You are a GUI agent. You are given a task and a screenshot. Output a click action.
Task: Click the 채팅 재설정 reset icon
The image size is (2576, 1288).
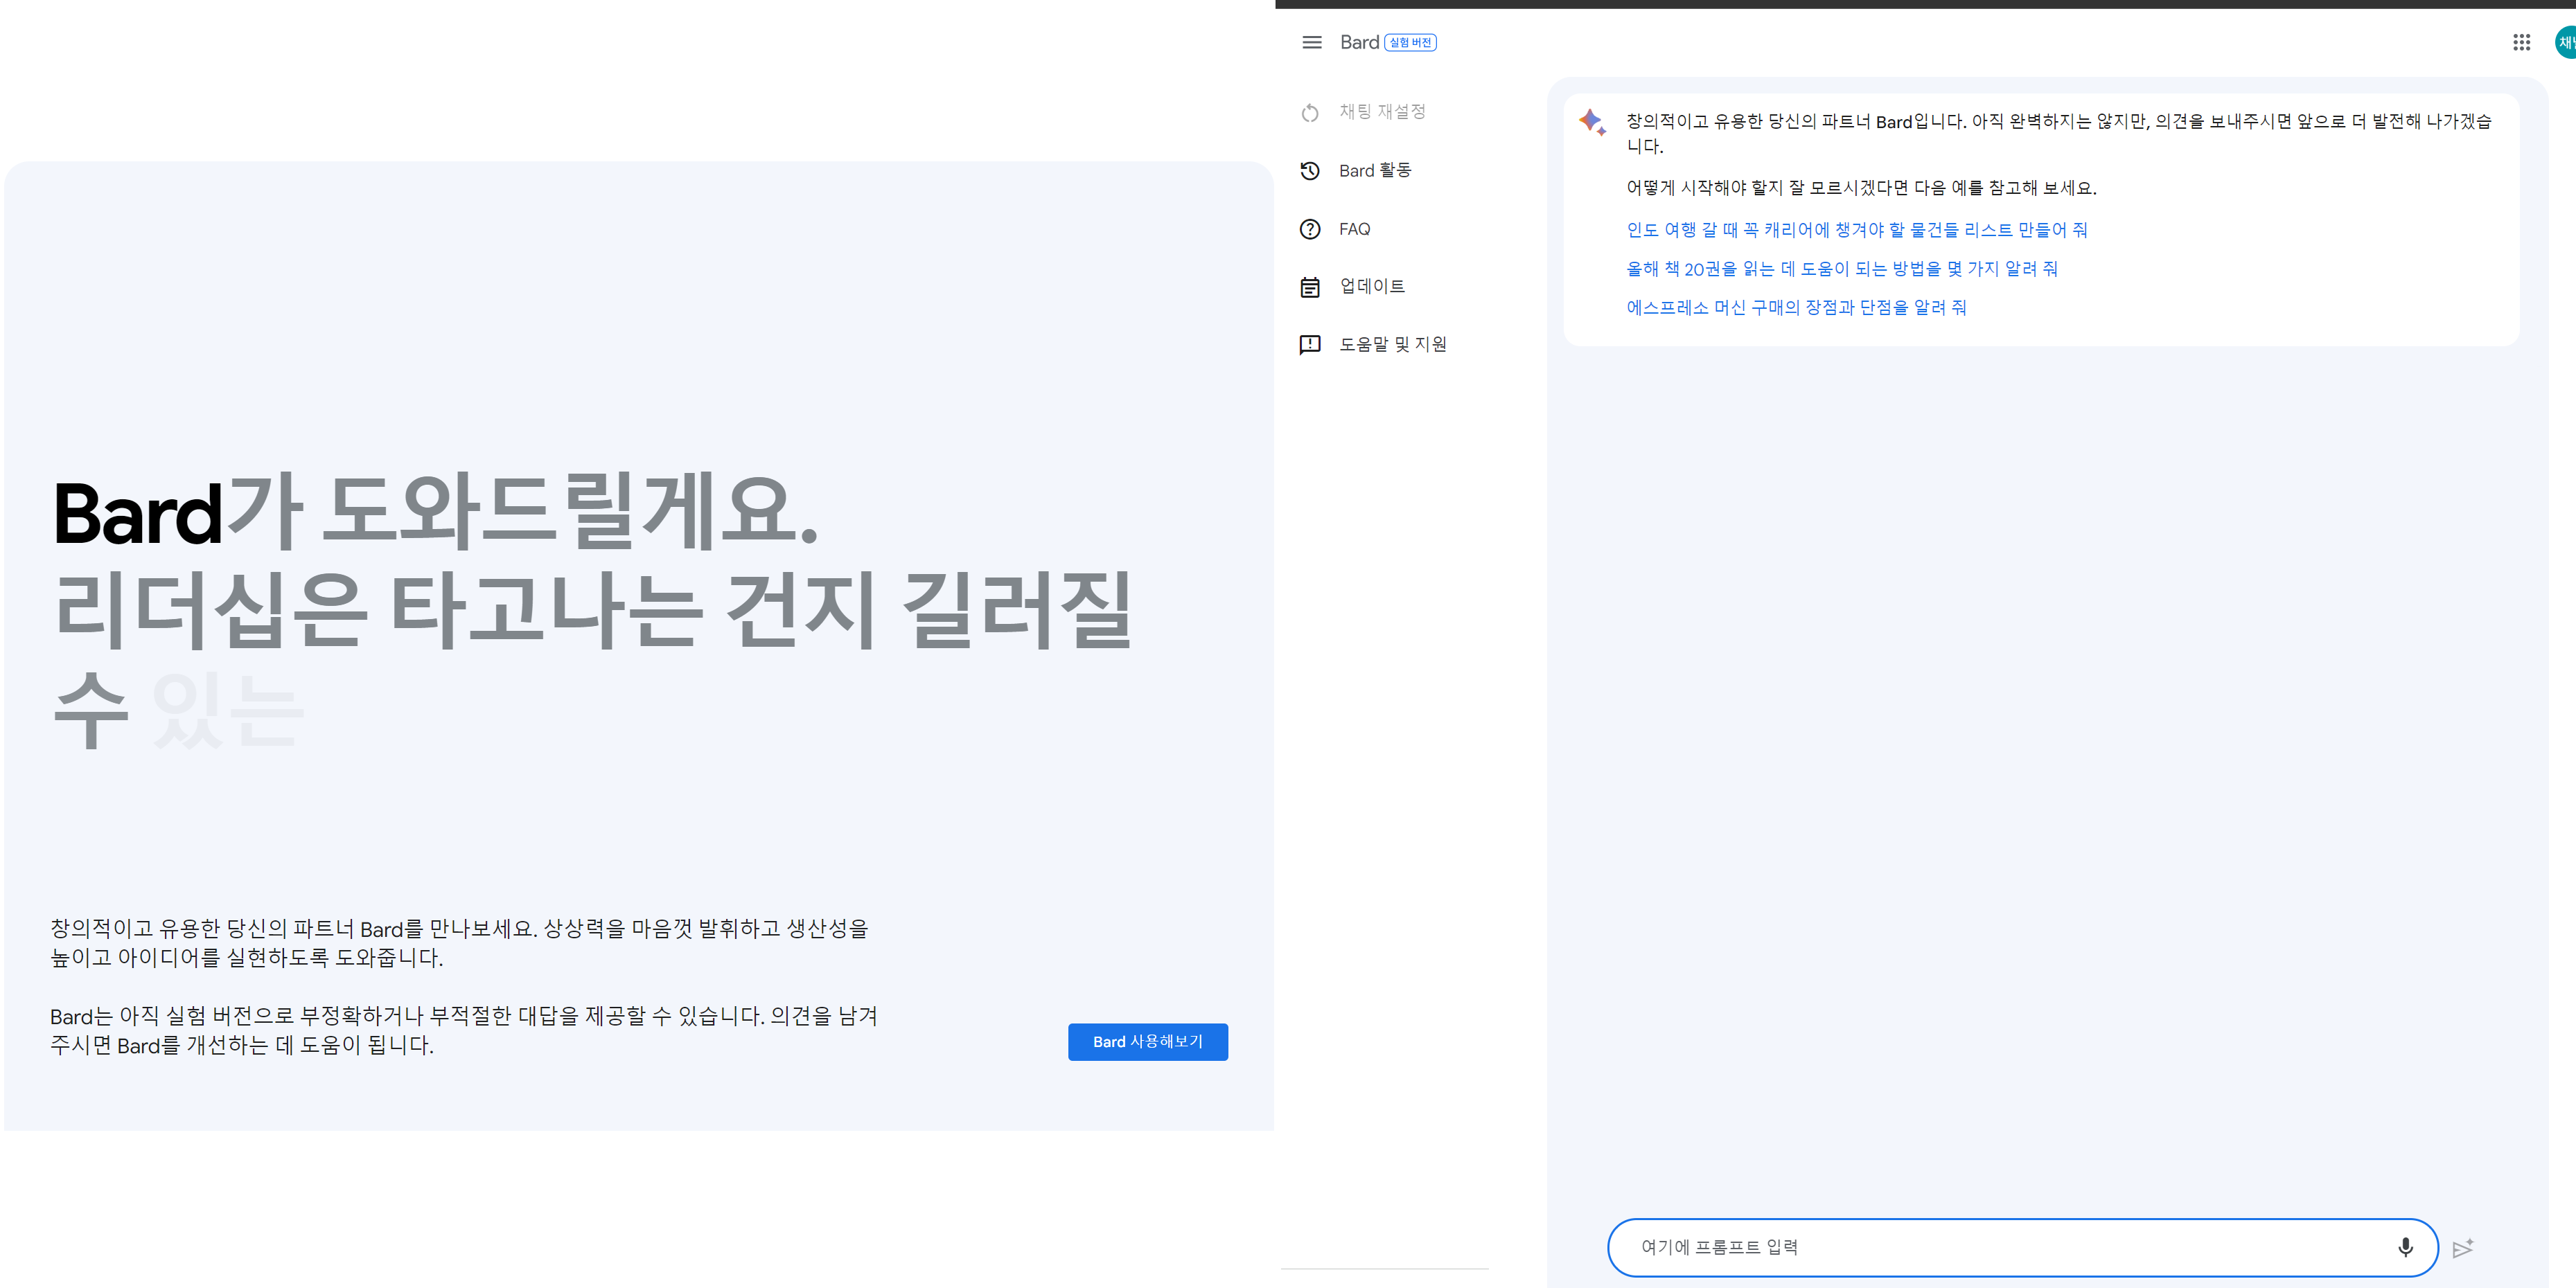coord(1311,112)
